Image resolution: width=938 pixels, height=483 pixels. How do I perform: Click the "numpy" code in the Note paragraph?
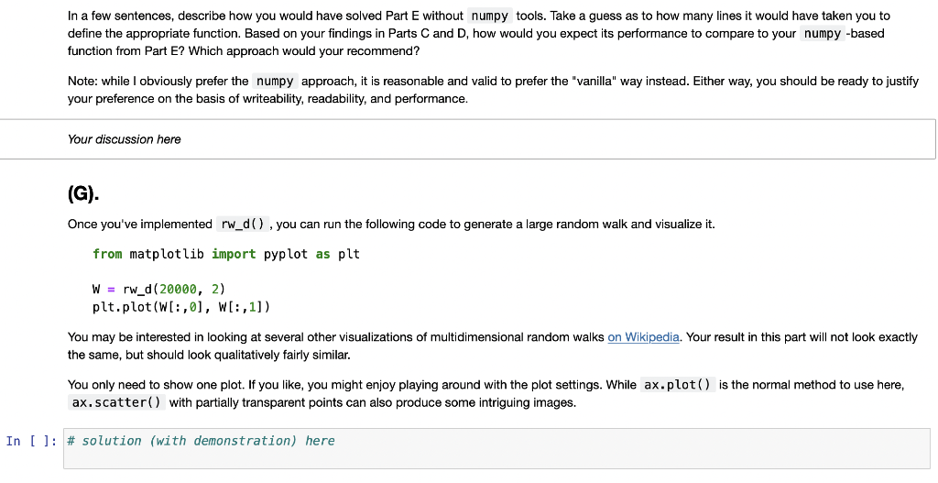(275, 82)
